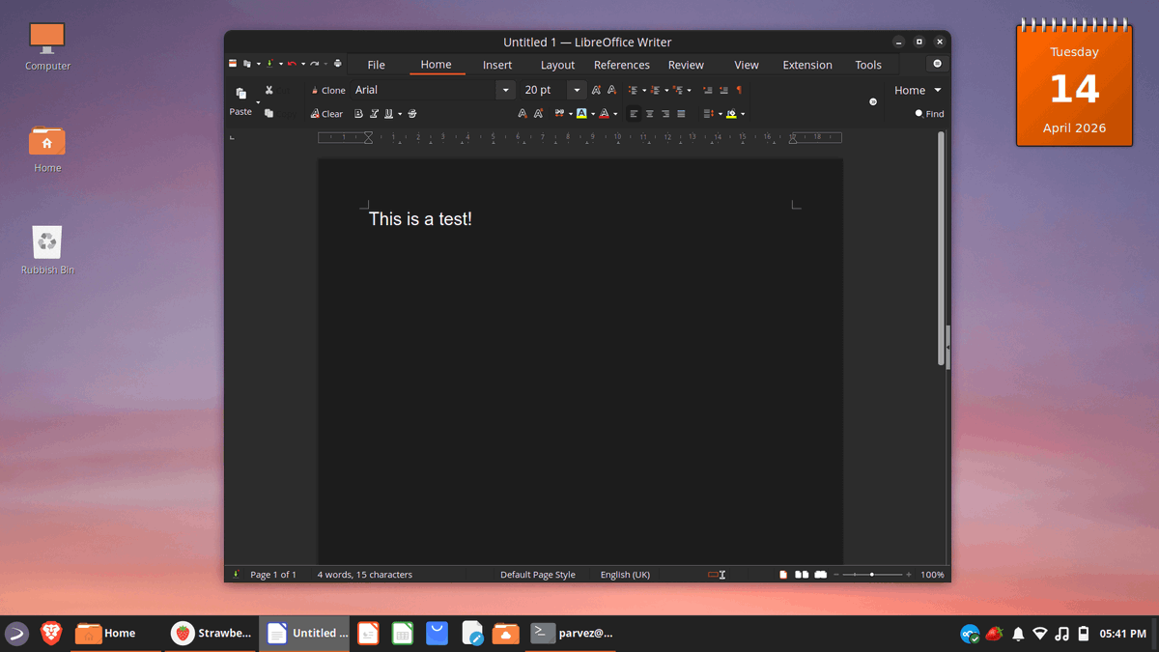Viewport: 1159px width, 652px height.
Task: Click the notebookbar options button beside Tools
Action: [x=937, y=64]
